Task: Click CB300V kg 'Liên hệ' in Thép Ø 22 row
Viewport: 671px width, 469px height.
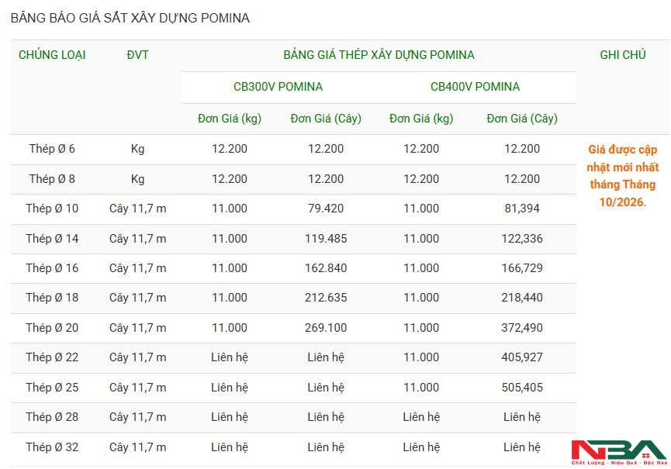Action: point(230,357)
